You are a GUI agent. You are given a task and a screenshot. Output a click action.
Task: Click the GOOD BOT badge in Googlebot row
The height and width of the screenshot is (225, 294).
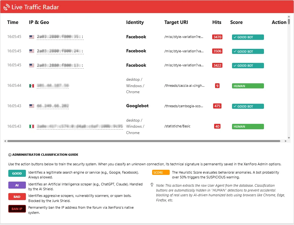click(248, 106)
